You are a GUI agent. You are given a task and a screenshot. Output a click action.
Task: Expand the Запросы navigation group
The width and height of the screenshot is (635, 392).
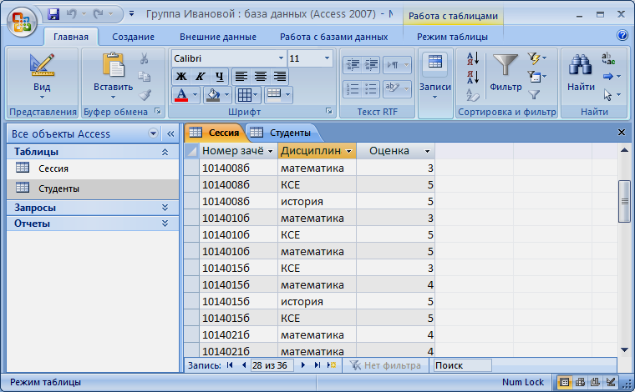point(165,208)
